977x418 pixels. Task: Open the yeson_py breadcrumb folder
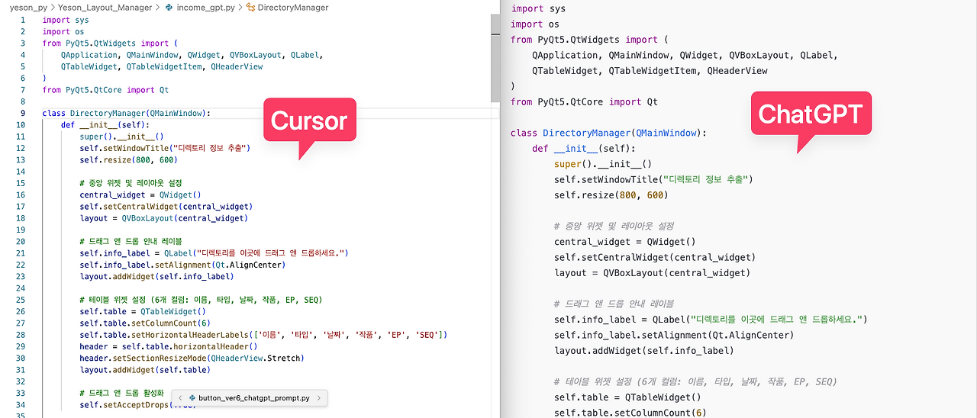[30, 8]
